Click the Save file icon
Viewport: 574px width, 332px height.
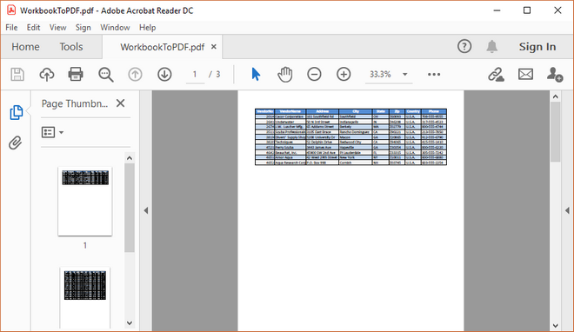click(17, 75)
